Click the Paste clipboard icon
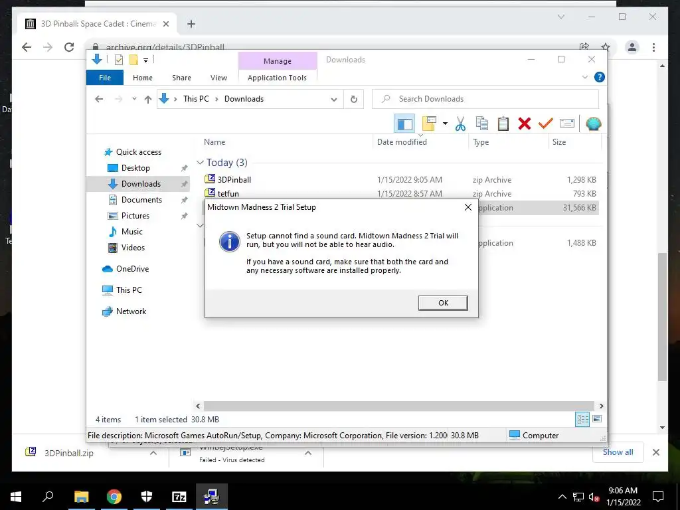680x510 pixels. pos(503,124)
